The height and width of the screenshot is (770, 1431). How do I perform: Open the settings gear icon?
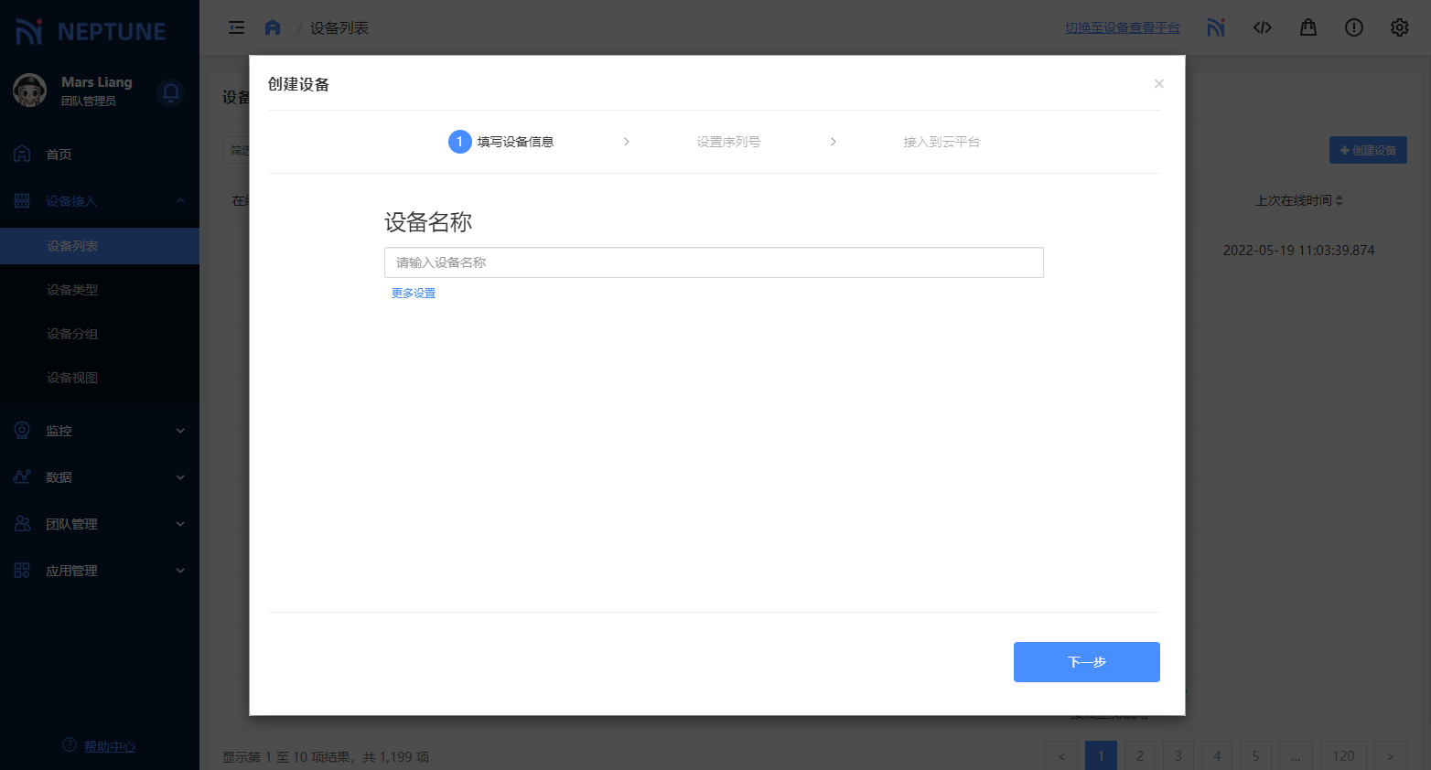point(1399,27)
